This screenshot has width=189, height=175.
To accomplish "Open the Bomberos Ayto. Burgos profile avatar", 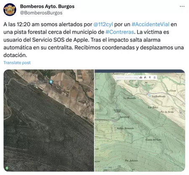I will (x=10, y=10).
